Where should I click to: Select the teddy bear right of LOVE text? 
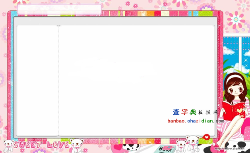pos(77,145)
